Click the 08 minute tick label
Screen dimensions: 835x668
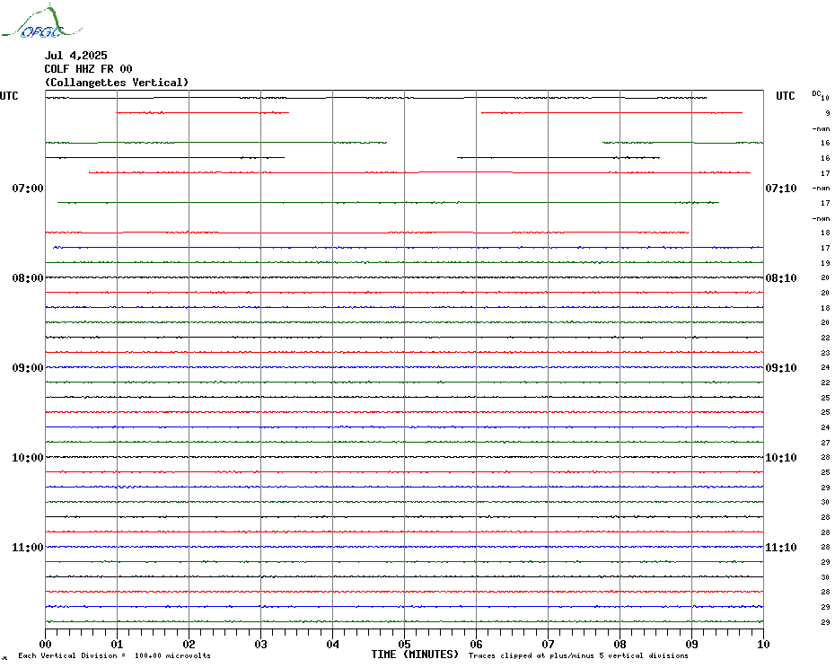click(620, 644)
